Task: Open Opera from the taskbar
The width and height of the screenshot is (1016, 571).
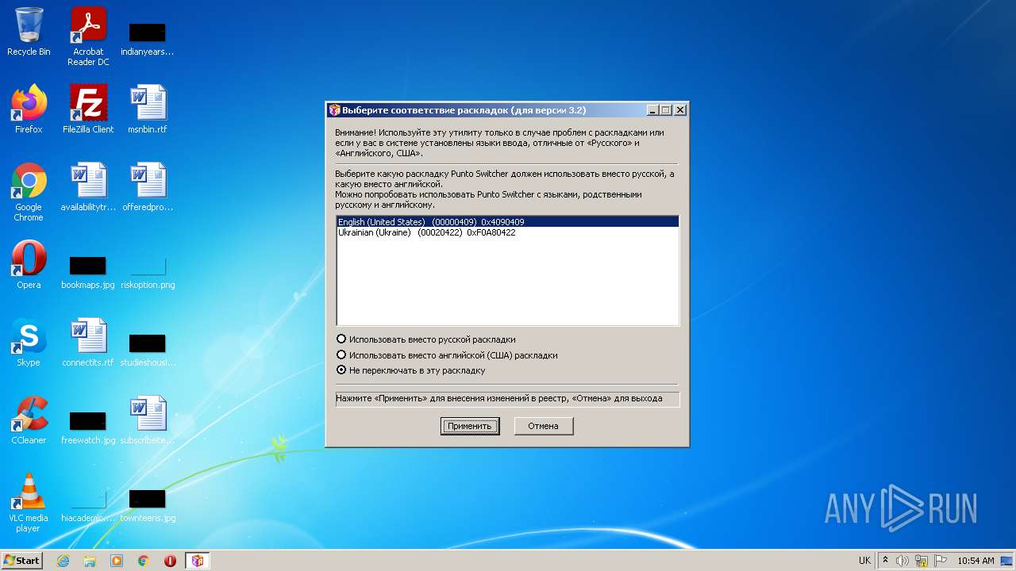Action: coord(170,561)
